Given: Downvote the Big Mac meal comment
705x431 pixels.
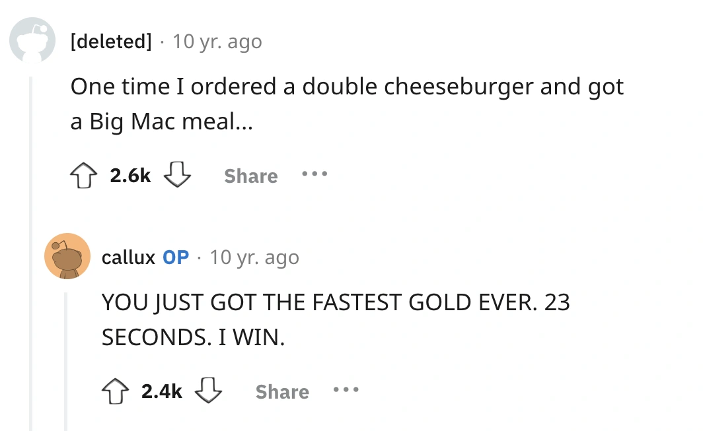Looking at the screenshot, I should pos(176,176).
